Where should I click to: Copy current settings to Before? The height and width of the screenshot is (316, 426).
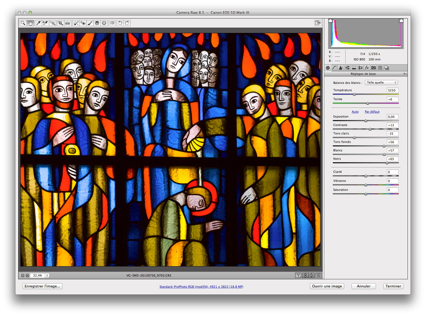[312, 275]
